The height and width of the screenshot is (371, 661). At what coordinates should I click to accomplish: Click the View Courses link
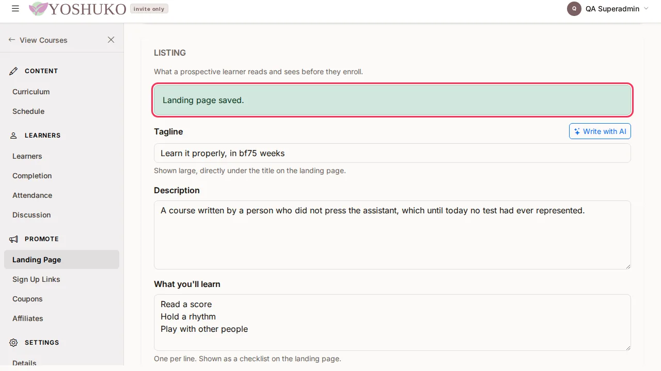(43, 40)
